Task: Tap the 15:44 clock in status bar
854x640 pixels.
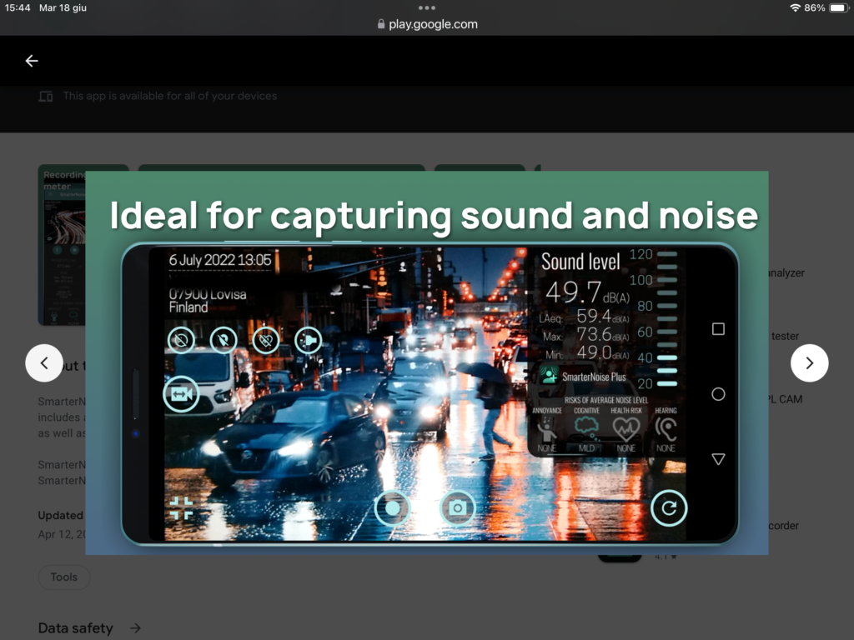Action: tap(18, 7)
